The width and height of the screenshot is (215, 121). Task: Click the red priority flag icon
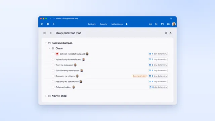pos(57,54)
